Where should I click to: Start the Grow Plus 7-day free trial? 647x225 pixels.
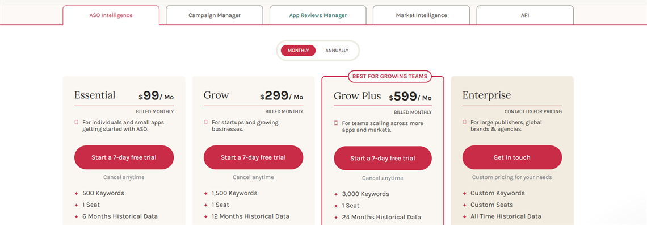point(383,158)
